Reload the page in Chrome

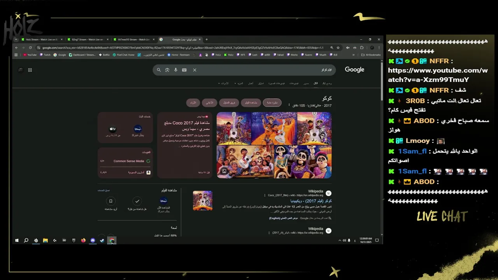(31, 48)
